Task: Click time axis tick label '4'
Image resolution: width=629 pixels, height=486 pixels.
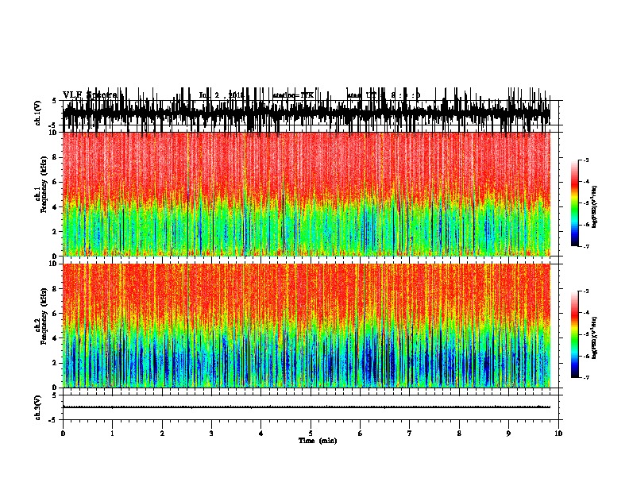Action: click(261, 434)
